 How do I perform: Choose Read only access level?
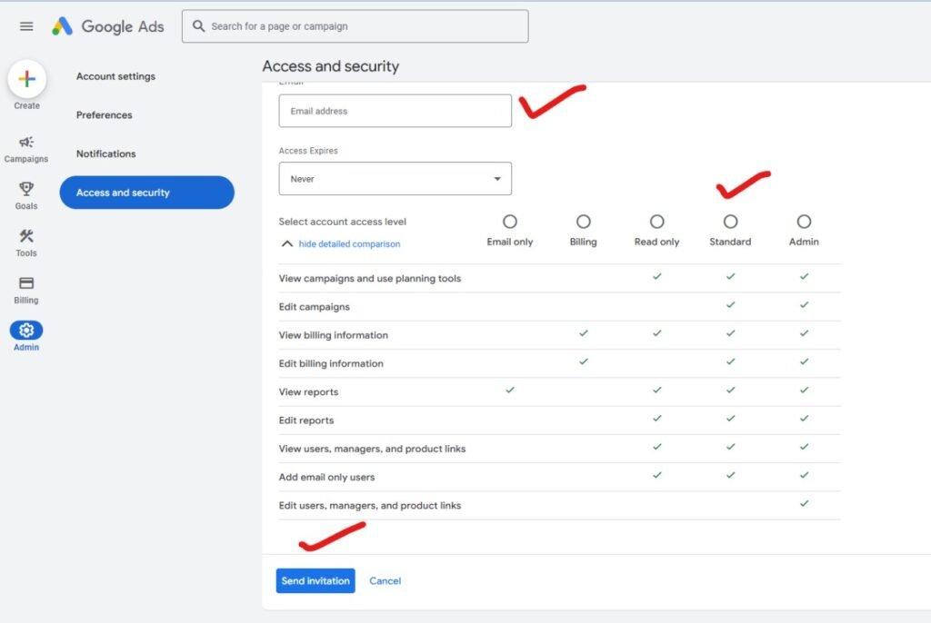tap(656, 222)
